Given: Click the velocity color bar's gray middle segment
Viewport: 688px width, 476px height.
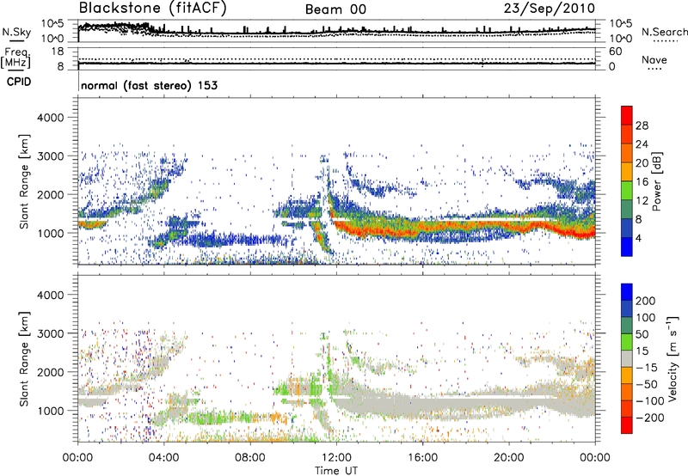Looking at the screenshot, I should coord(627,358).
